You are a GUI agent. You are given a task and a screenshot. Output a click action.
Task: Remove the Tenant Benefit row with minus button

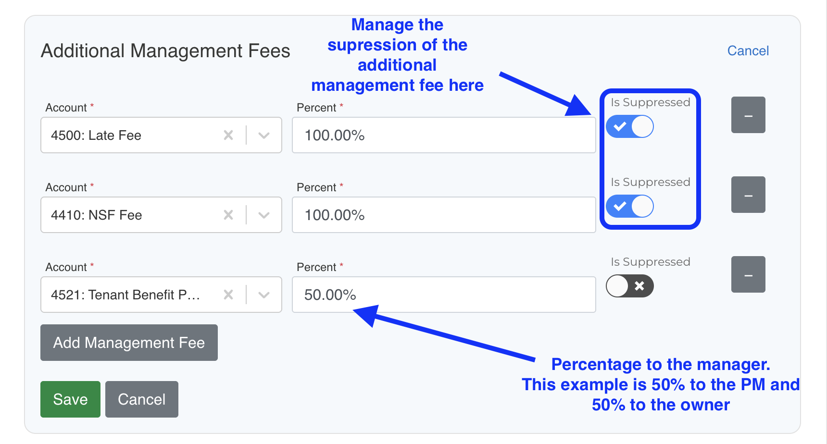pyautogui.click(x=748, y=275)
